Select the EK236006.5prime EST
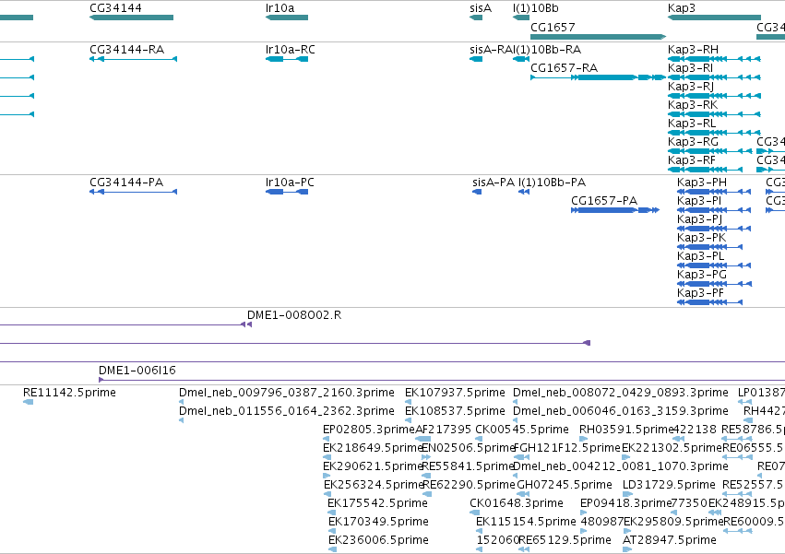Image resolution: width=785 pixels, height=554 pixels. click(x=332, y=549)
